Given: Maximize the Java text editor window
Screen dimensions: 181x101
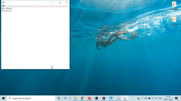Looking at the screenshot, I should [60, 2].
